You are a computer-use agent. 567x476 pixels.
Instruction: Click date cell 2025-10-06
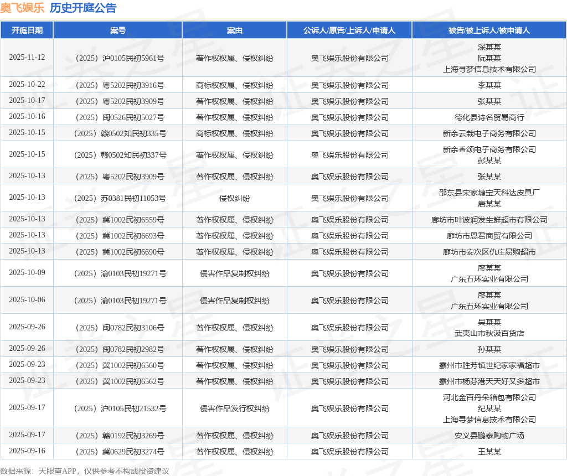click(x=27, y=299)
